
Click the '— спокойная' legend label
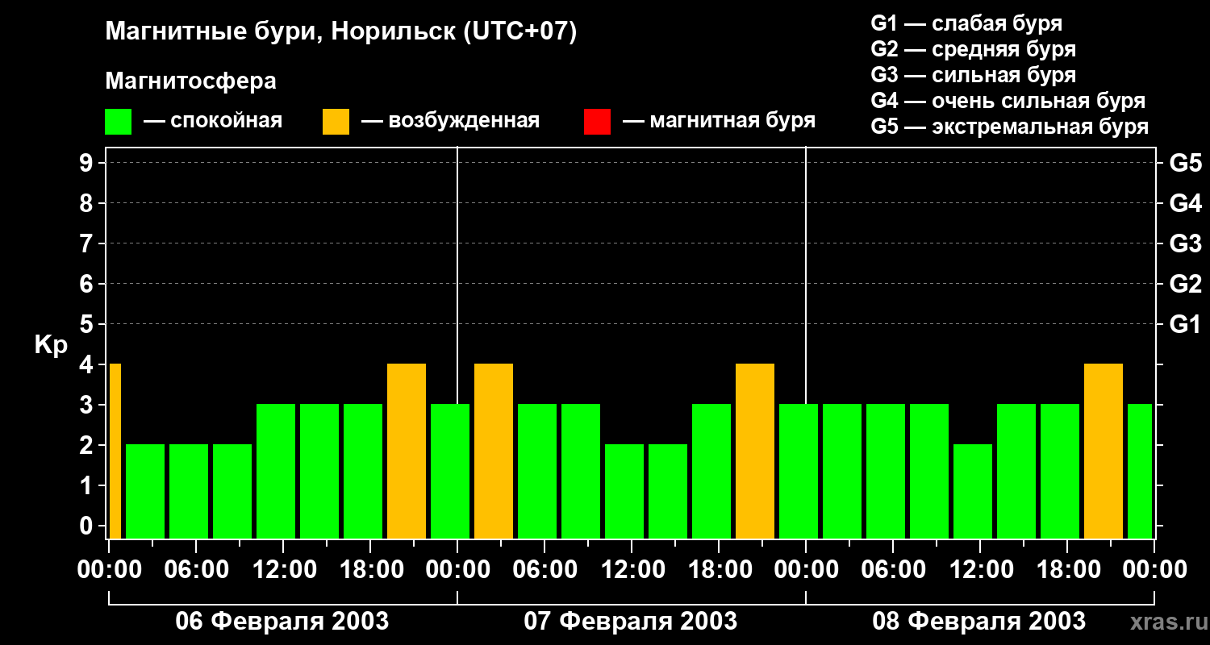coord(213,121)
